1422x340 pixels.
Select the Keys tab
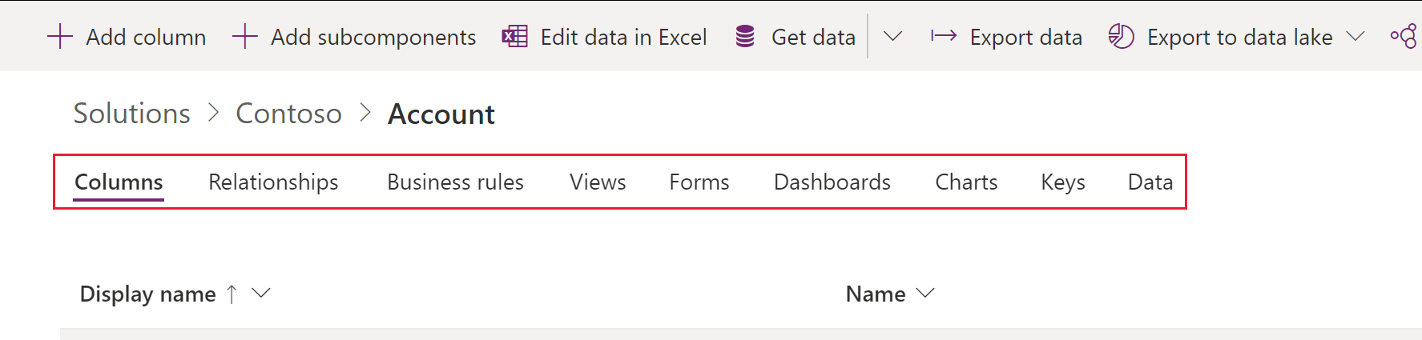(x=1063, y=182)
